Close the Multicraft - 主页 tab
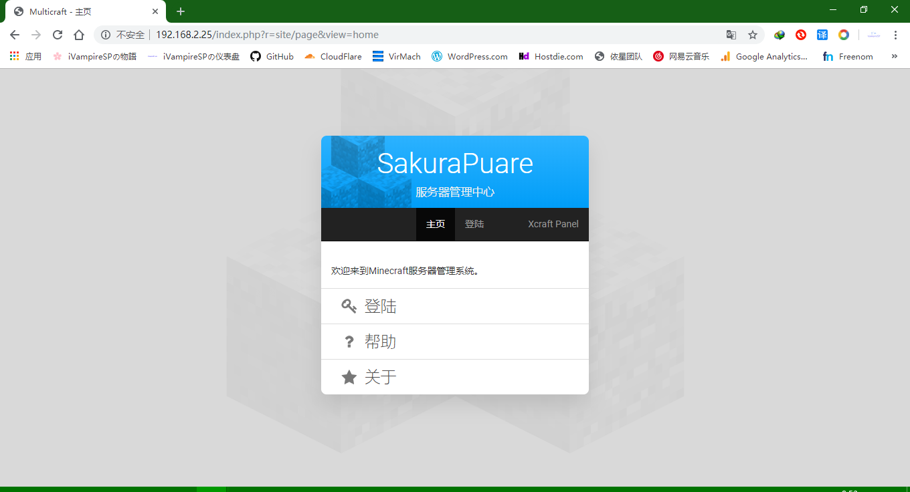910x492 pixels. click(x=155, y=11)
